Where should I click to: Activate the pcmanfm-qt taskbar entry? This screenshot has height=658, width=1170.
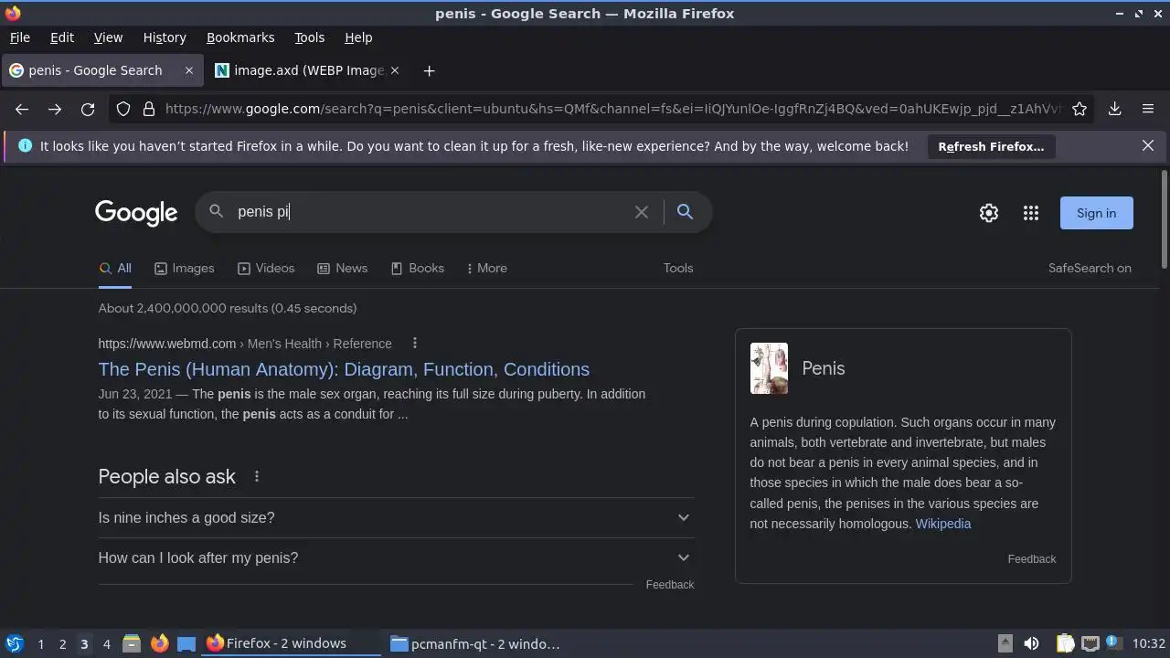click(x=475, y=643)
